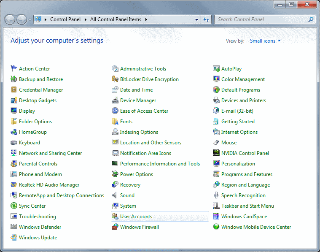This screenshot has height=252, width=320.
Task: Click the Ease of Access Center icon
Action: click(115, 111)
